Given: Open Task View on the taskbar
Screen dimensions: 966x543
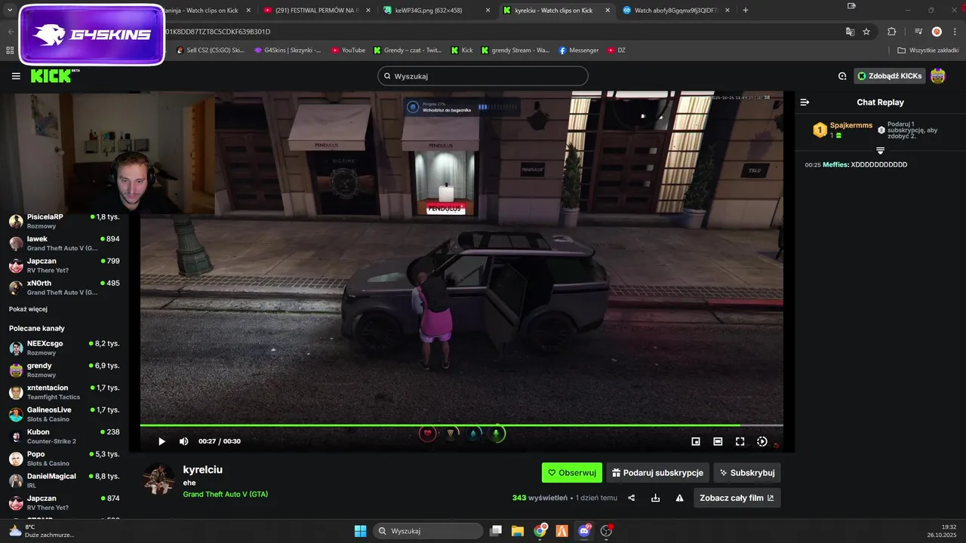Looking at the screenshot, I should point(496,531).
